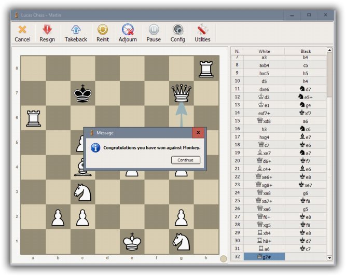Viewport: 346px width, 276px height.
Task: Minimize the Lucas Chess window
Action: coord(292,15)
